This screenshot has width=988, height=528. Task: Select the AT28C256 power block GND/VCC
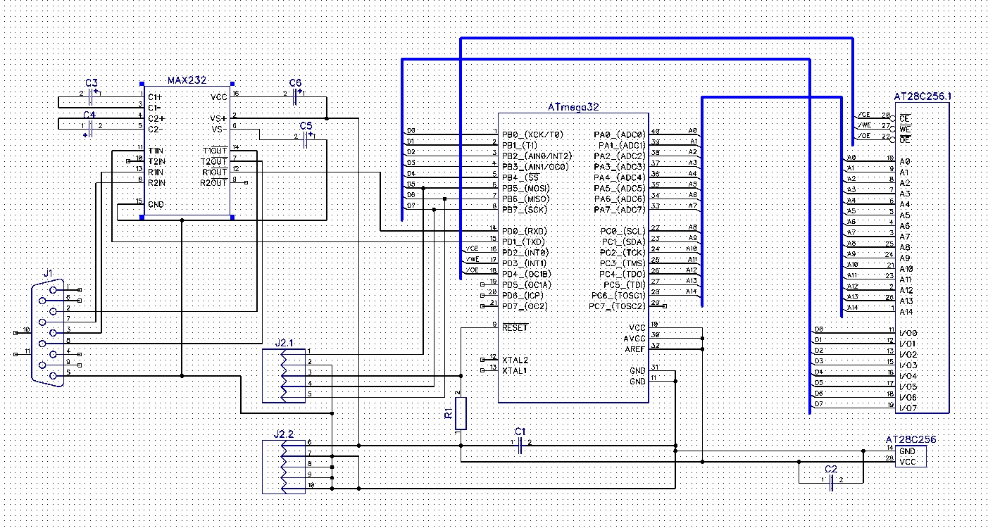click(911, 456)
